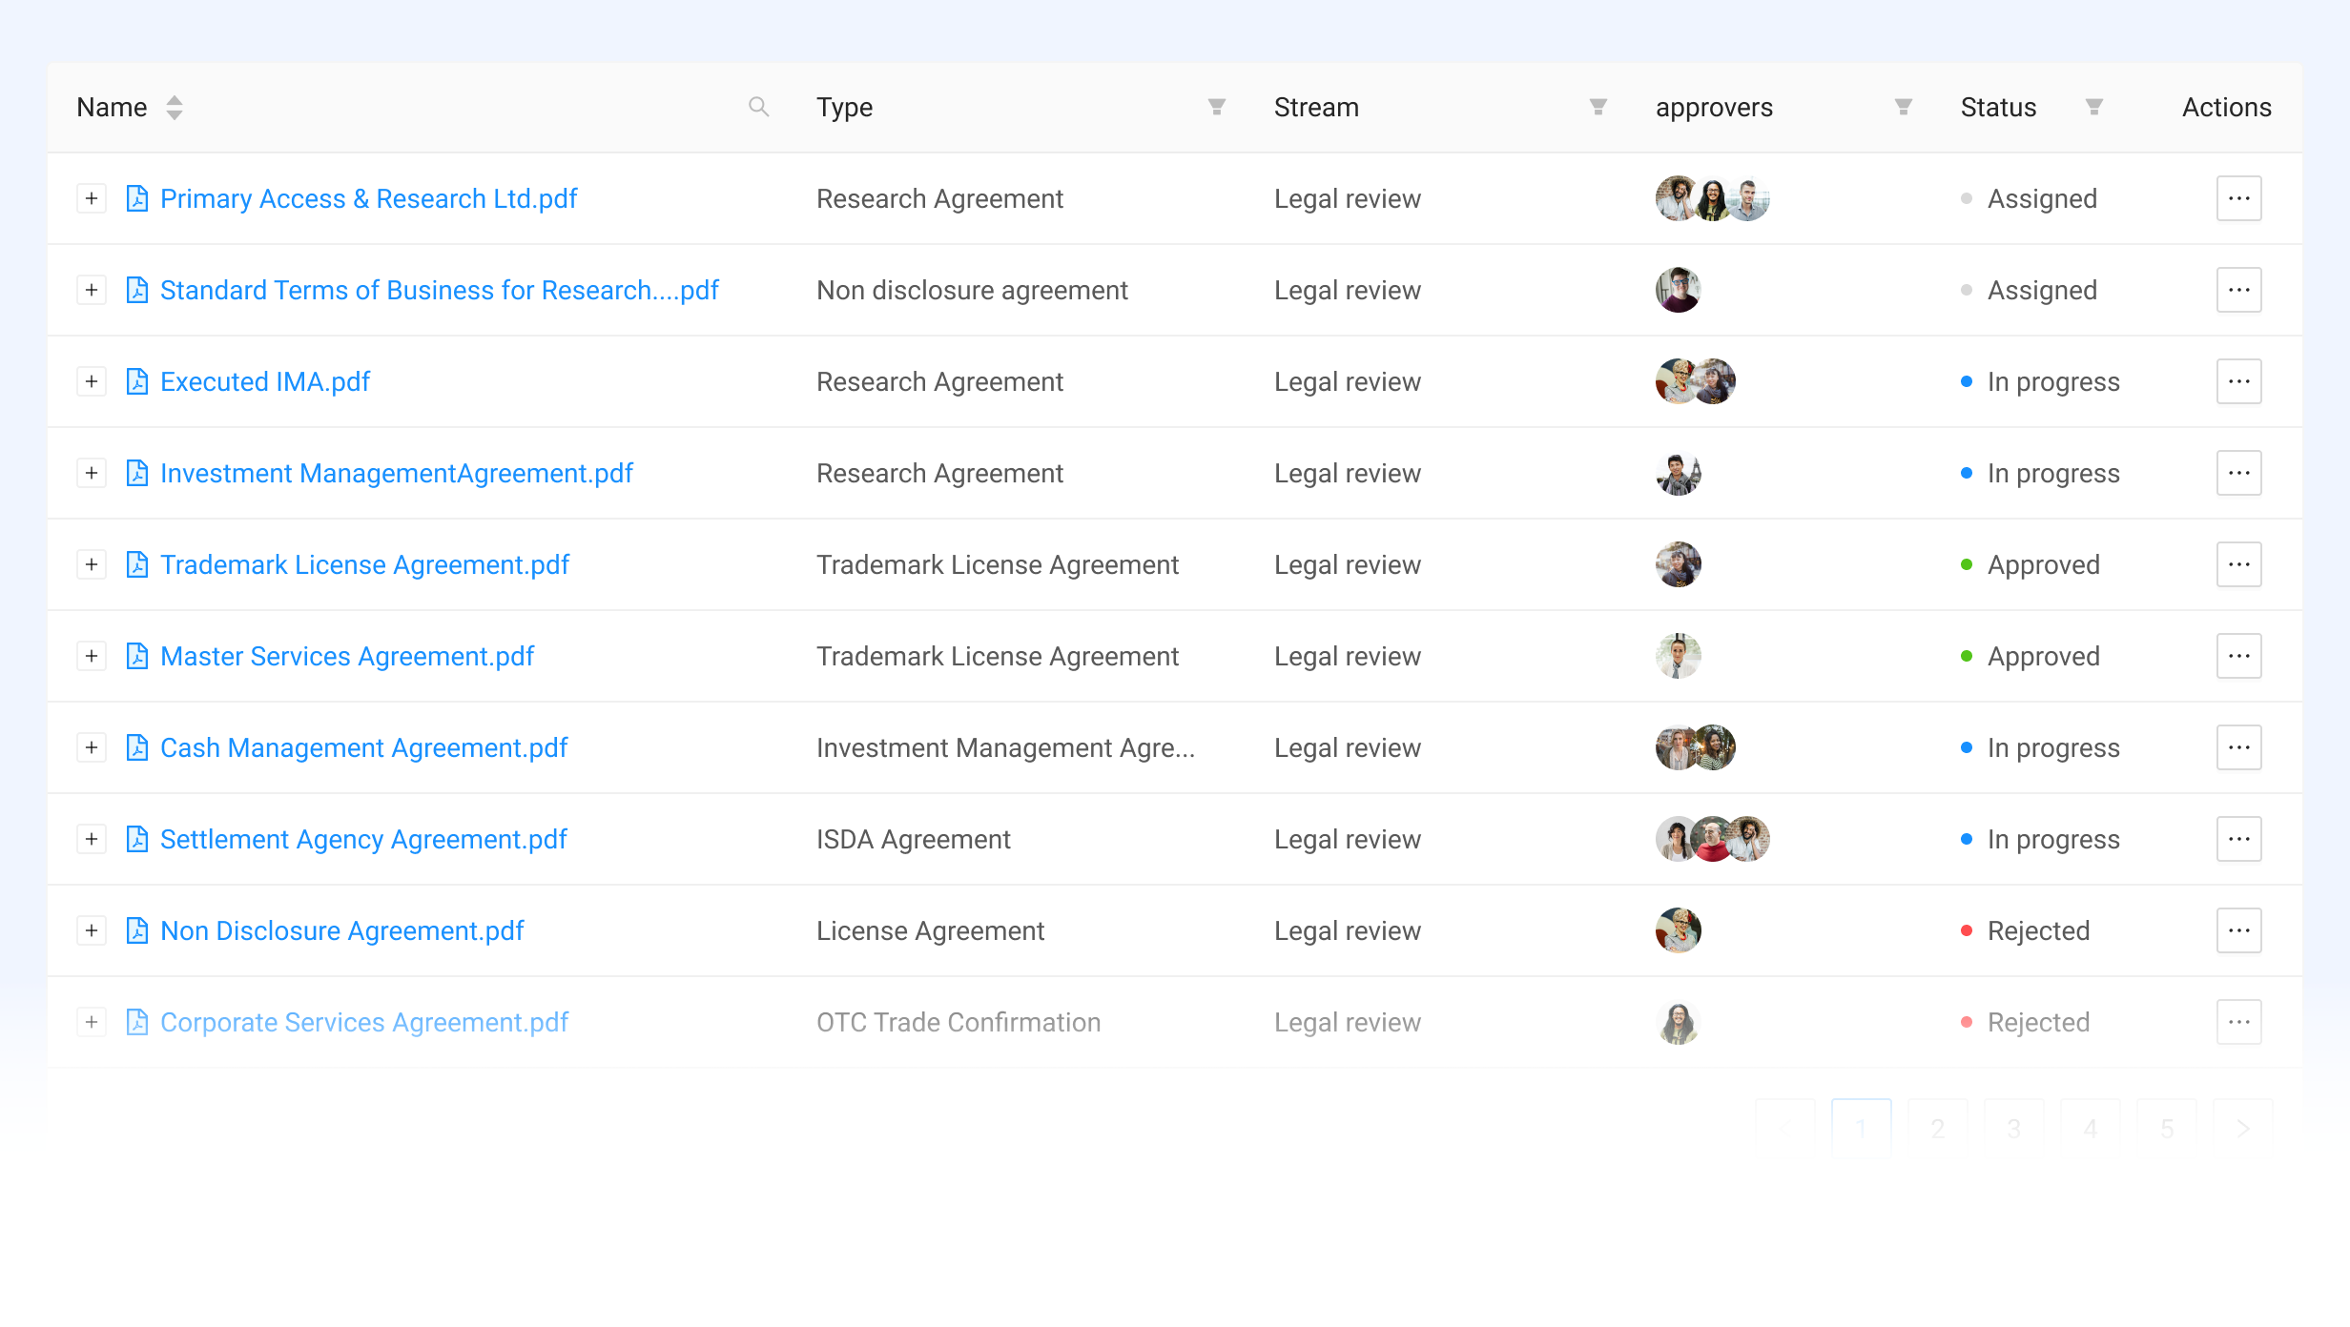Open Cash Management Agreement.pdf link
2350x1327 pixels.
tap(364, 747)
